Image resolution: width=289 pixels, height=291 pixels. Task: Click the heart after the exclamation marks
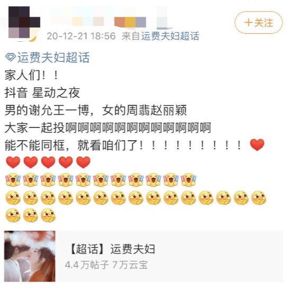(257, 145)
